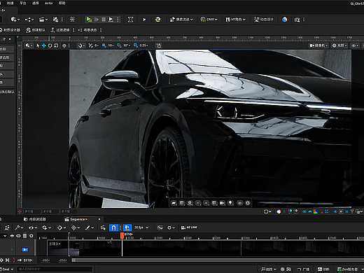Open surface snapping dropdown in viewport

(x=81, y=45)
